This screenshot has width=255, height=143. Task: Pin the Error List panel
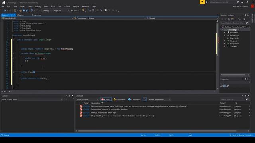tap(245, 96)
